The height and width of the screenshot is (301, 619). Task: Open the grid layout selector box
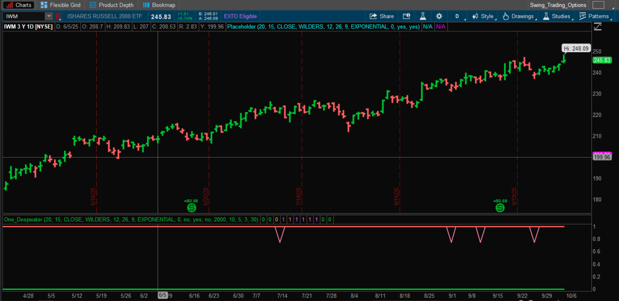pyautogui.click(x=598, y=5)
